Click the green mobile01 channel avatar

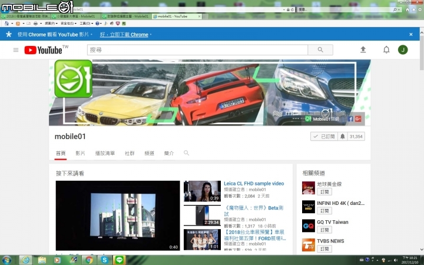coord(73,79)
